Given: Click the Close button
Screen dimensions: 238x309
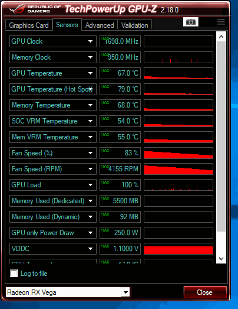Looking at the screenshot, I should (x=205, y=292).
